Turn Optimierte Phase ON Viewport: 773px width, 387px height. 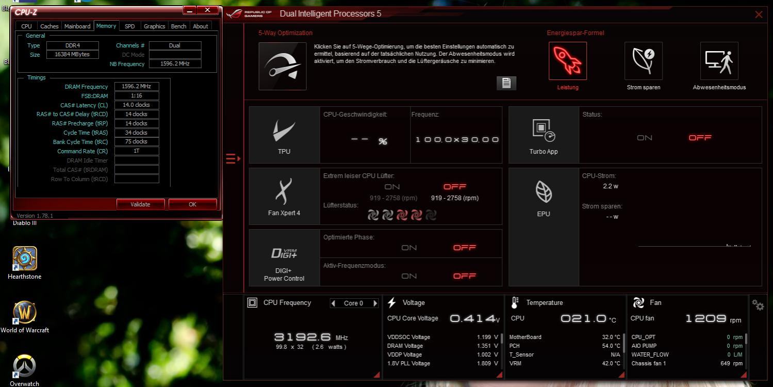pos(409,248)
